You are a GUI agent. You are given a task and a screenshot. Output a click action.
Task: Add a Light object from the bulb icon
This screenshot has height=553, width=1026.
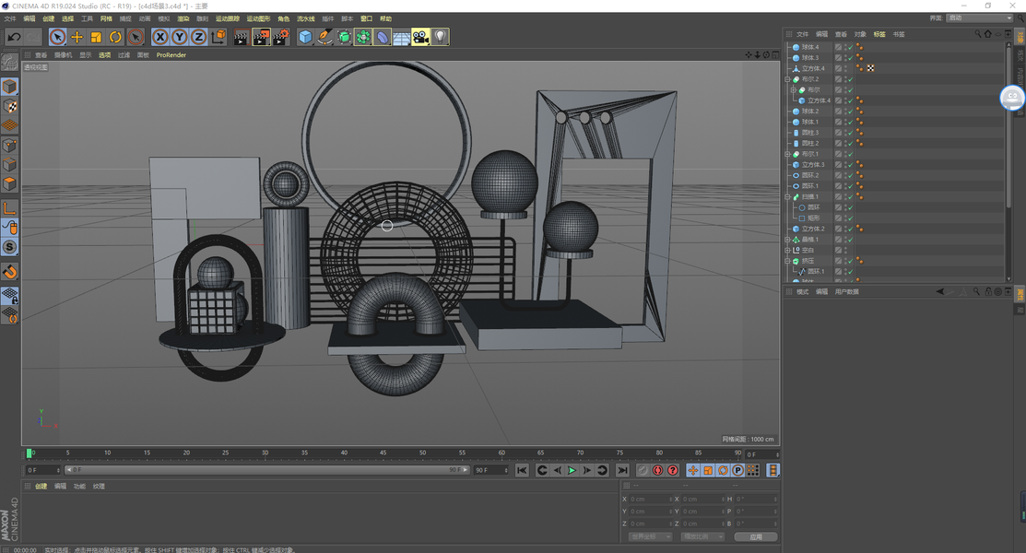(441, 37)
